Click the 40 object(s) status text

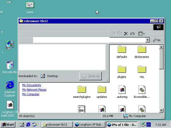(27, 116)
